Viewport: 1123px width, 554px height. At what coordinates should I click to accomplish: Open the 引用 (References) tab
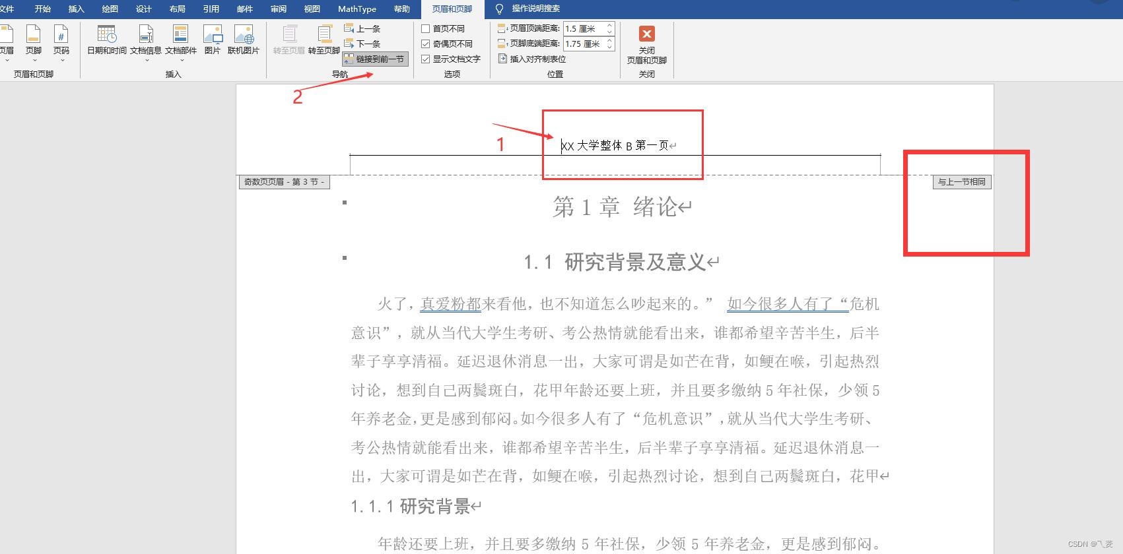211,9
